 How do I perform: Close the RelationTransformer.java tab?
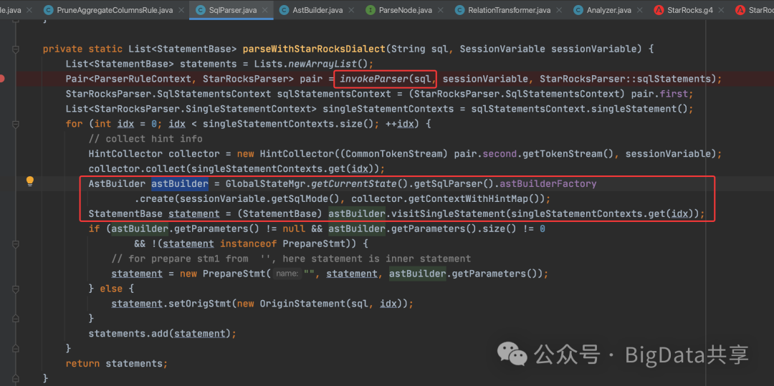tap(558, 9)
